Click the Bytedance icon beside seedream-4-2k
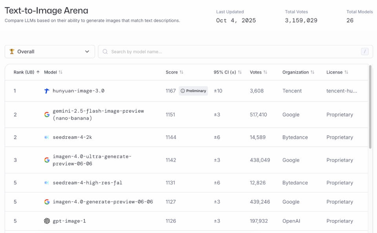This screenshot has height=233, width=377. [47, 137]
